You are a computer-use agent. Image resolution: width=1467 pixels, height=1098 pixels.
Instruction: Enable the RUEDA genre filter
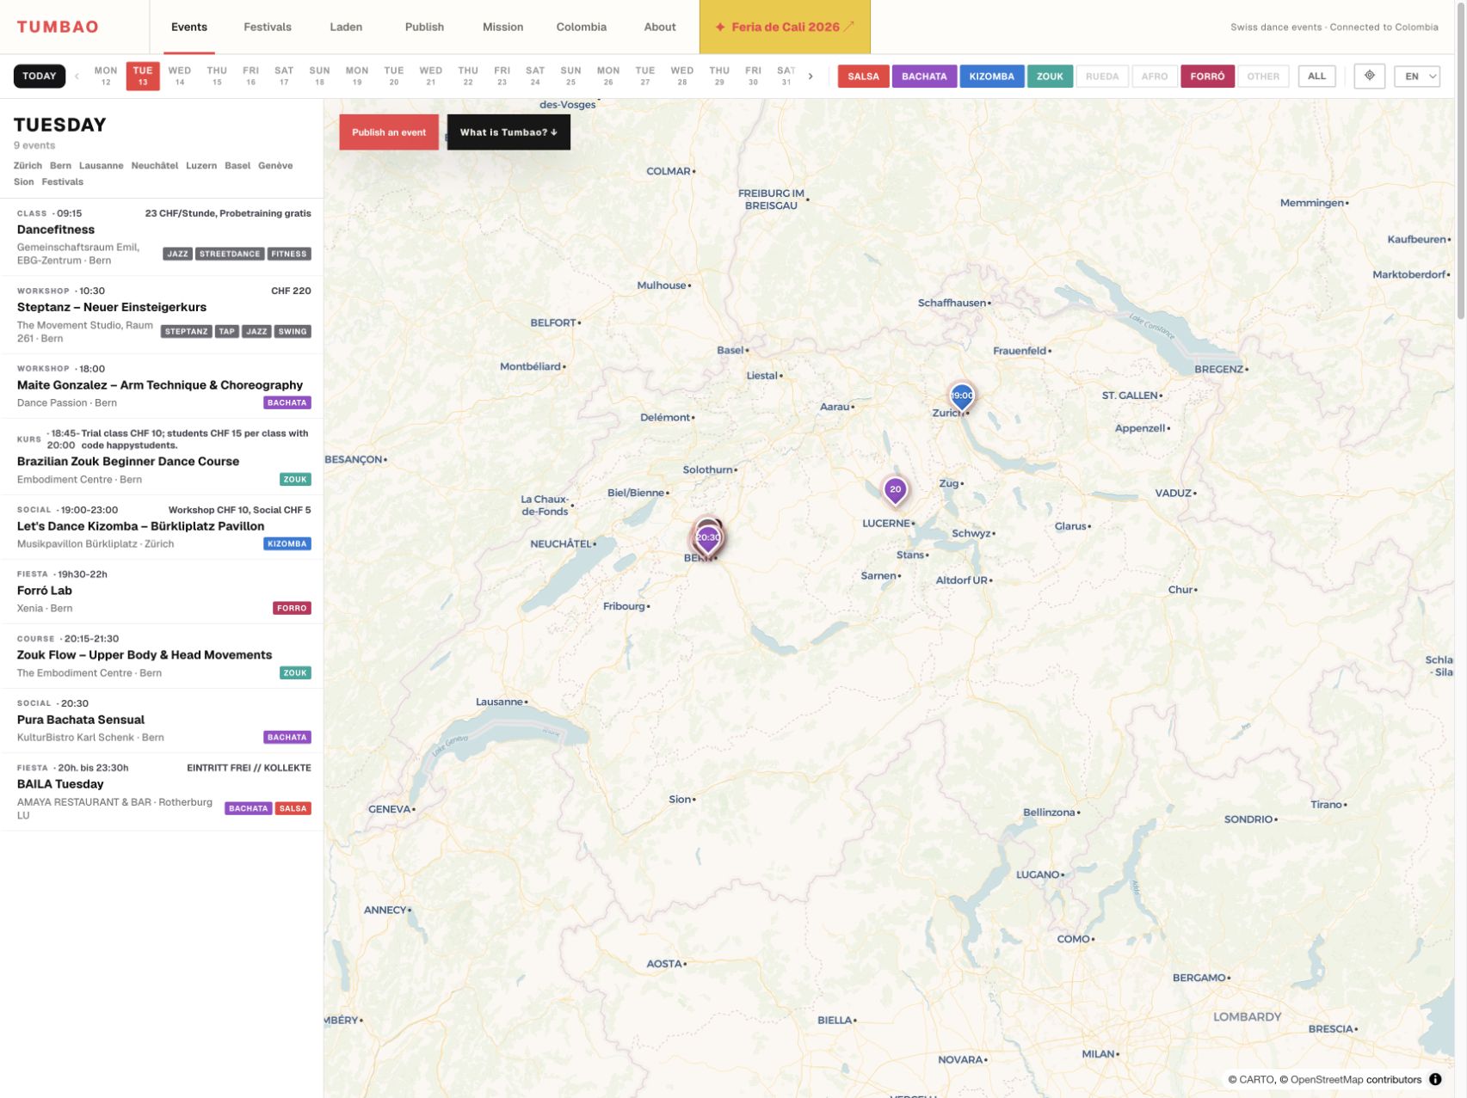(1102, 77)
